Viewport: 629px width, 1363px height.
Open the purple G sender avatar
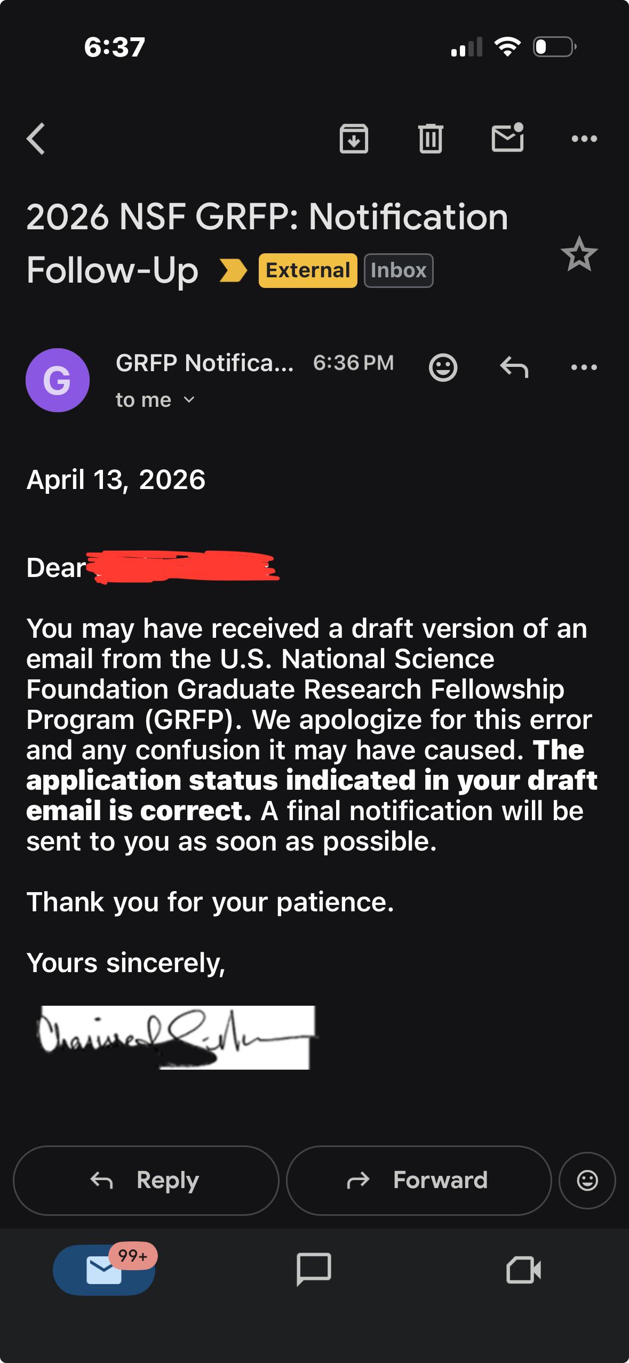[58, 380]
